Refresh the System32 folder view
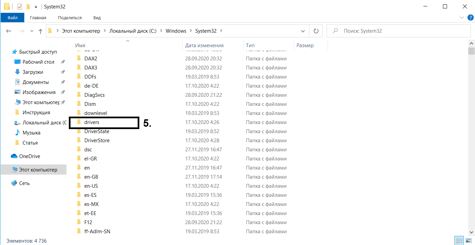 click(316, 31)
